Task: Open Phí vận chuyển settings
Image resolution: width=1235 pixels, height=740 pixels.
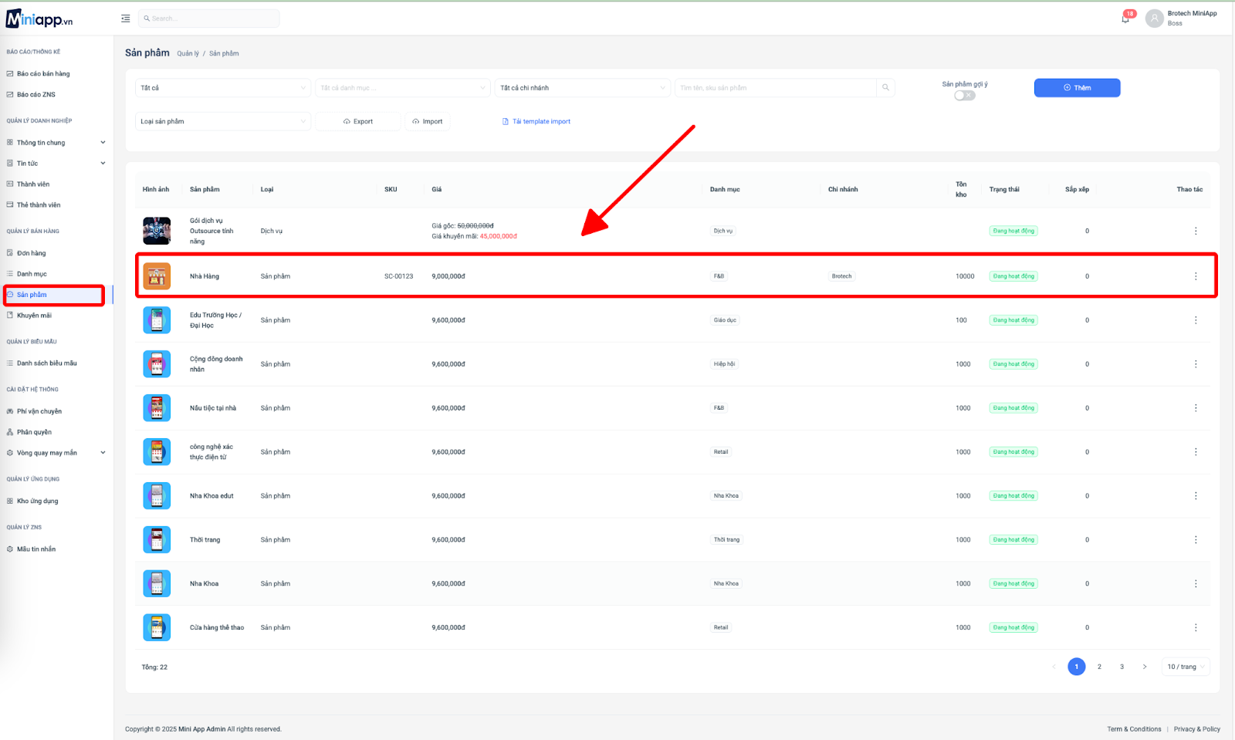Action: click(39, 411)
